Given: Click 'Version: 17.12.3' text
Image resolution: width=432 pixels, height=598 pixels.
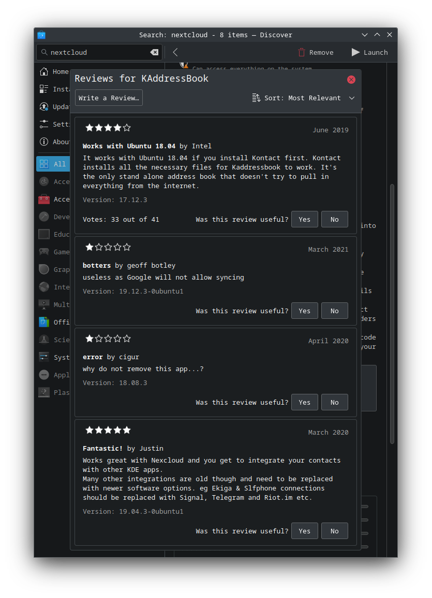Looking at the screenshot, I should pos(115,200).
